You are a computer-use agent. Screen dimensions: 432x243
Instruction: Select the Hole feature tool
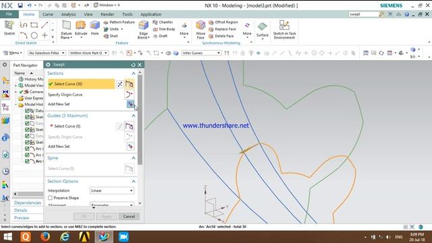pos(94,28)
